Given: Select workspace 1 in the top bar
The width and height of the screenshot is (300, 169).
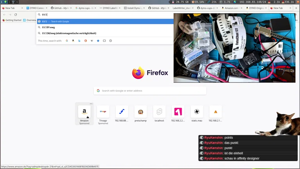Looking at the screenshot, I should (x=2, y=2).
